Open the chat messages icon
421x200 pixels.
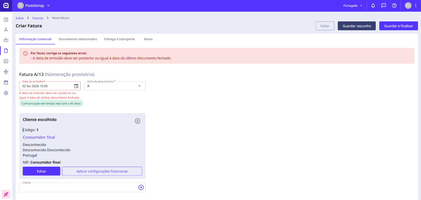(383, 6)
